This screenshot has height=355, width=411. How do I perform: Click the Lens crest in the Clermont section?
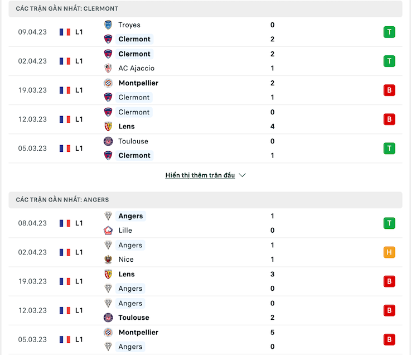(x=108, y=127)
